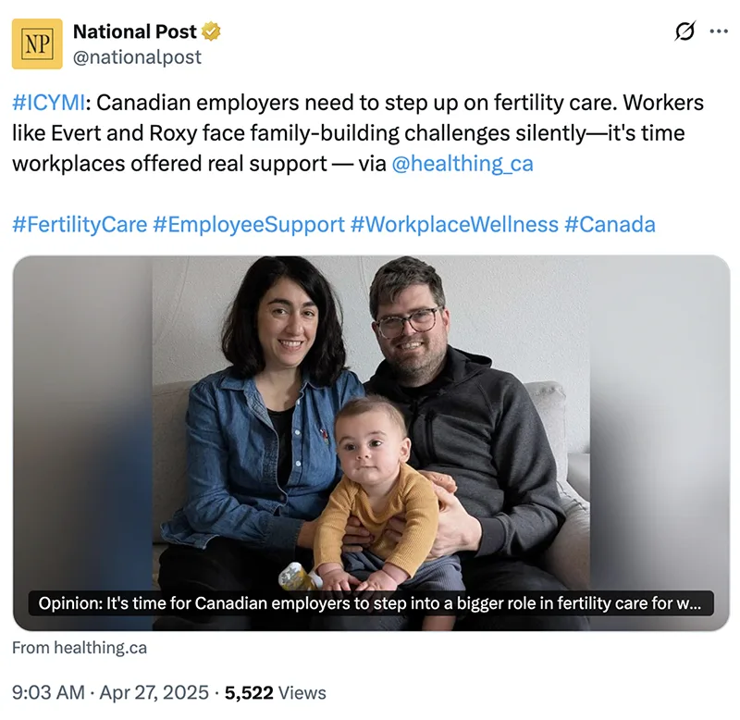The height and width of the screenshot is (720, 740).
Task: Open the three-dot more options menu
Action: point(718,31)
